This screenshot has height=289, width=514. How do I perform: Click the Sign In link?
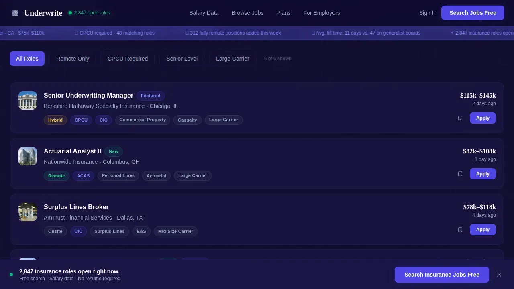[x=428, y=13]
